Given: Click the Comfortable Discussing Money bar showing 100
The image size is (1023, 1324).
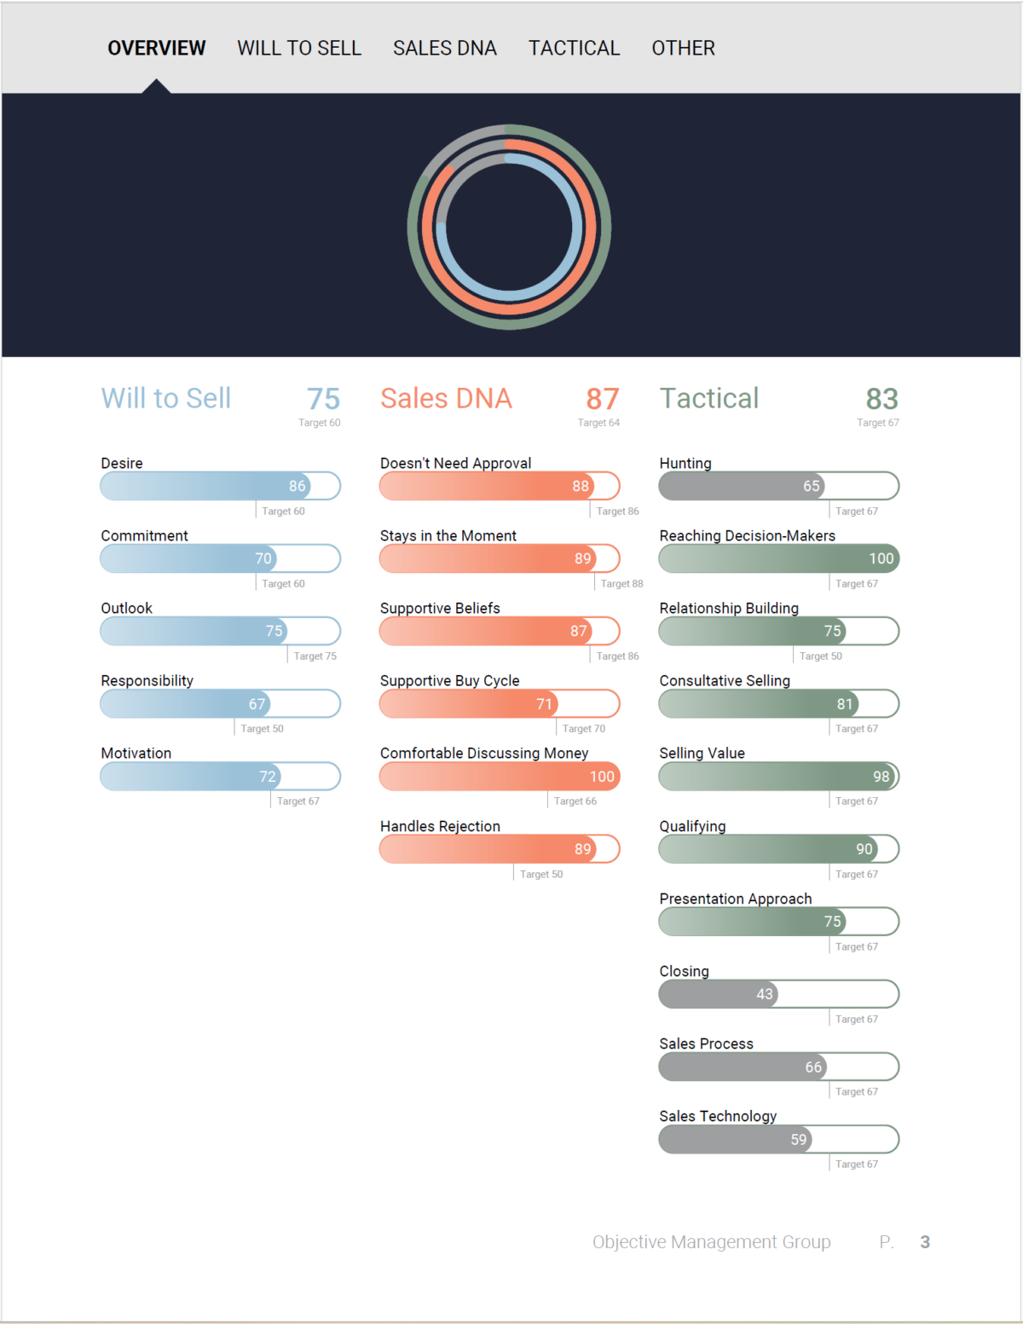Looking at the screenshot, I should click(500, 776).
